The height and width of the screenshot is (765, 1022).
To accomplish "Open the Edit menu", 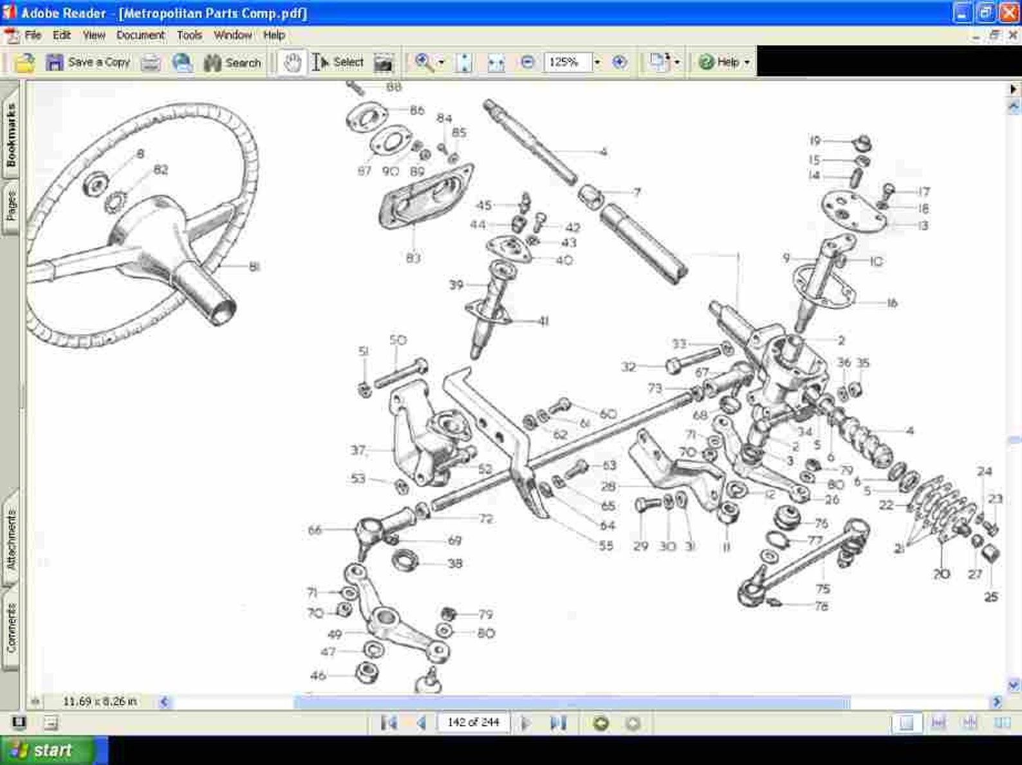I will pyautogui.click(x=62, y=35).
